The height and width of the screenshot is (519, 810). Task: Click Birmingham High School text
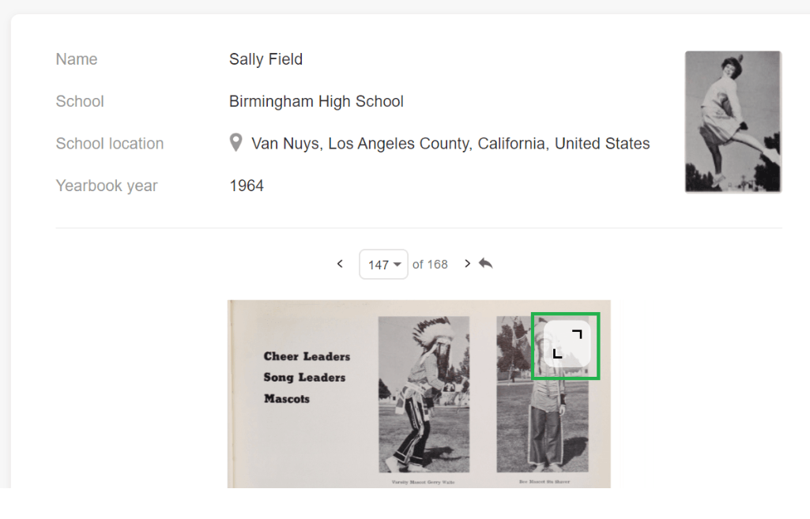(316, 101)
